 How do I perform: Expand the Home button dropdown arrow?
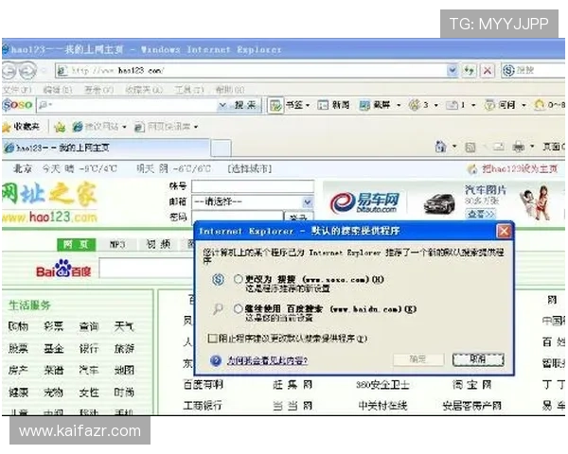tap(454, 147)
